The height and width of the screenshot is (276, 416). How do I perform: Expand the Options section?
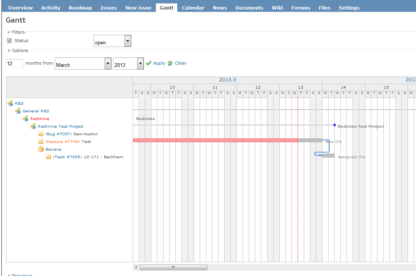(18, 50)
